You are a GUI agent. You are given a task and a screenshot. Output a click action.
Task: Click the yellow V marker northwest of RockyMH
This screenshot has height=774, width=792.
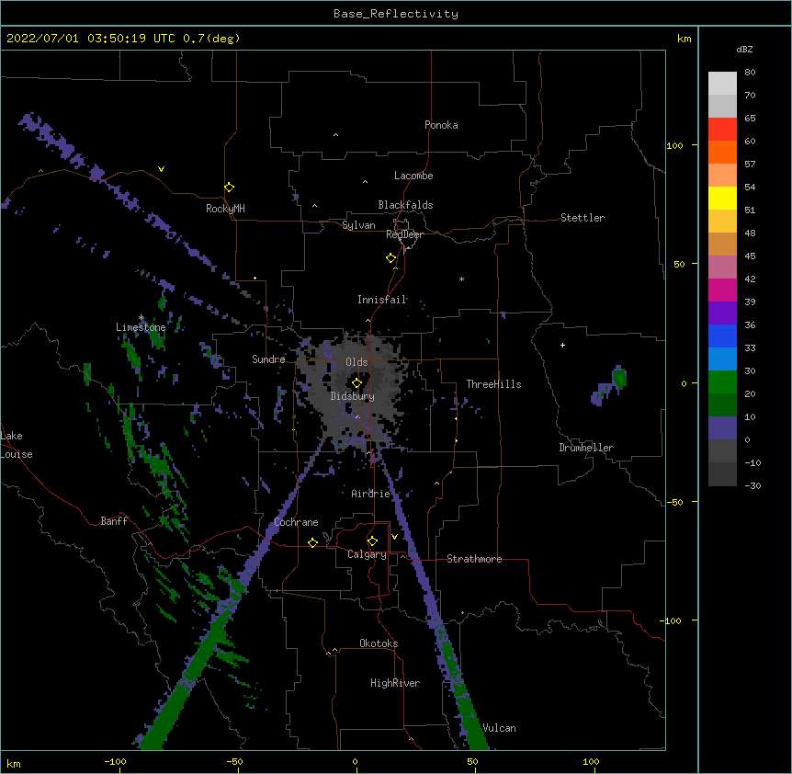tap(161, 169)
